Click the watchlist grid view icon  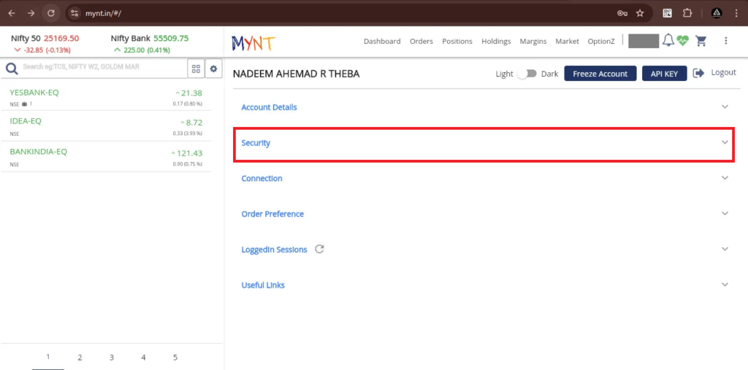click(x=196, y=69)
